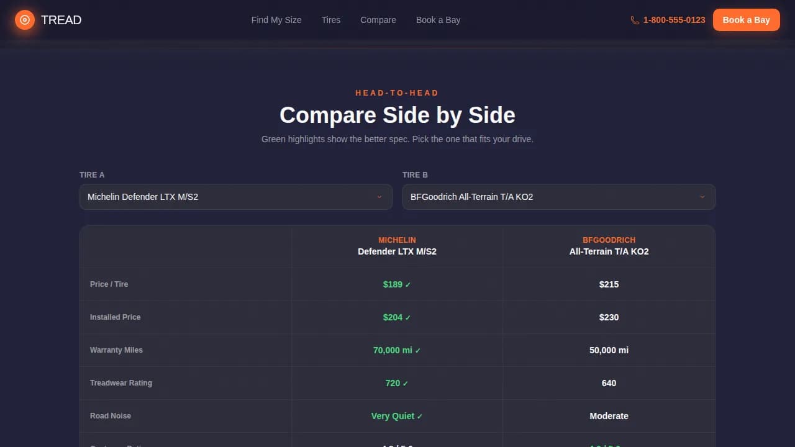Click the 50,000 mi warranty value

point(609,350)
